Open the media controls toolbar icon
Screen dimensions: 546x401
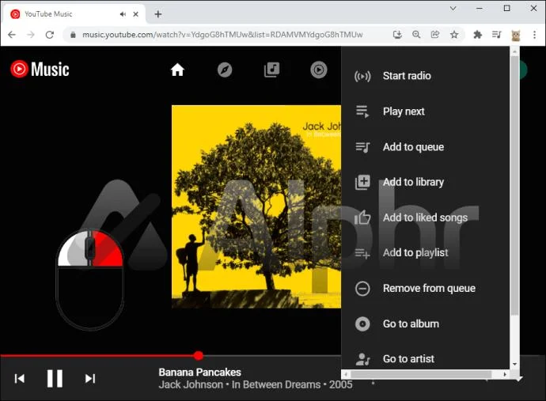[x=497, y=35]
